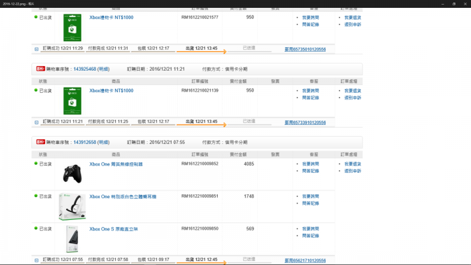Click 問答記錄 for order RM1612210021577
This screenshot has width=471, height=265.
coord(311,24)
